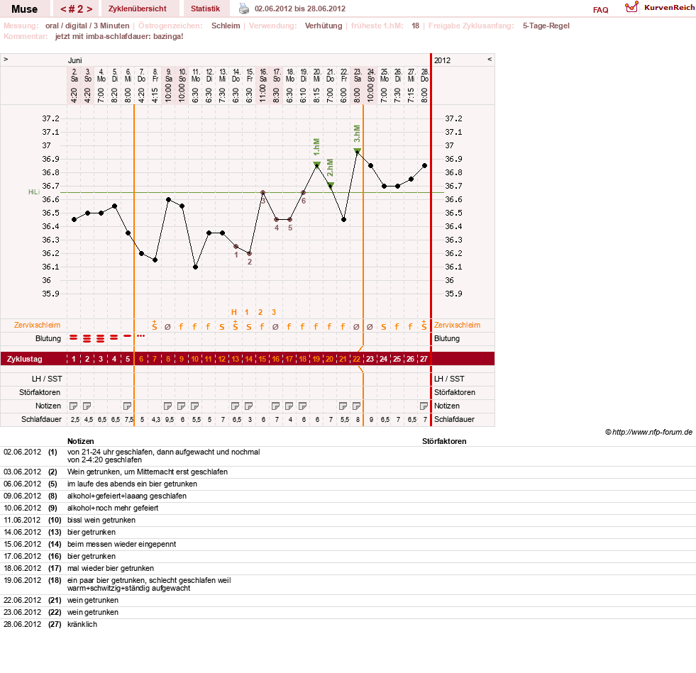Click the note 'alkohol+gefeiert+laaang geschlafen'
Image resolution: width=696 pixels, height=673 pixels.
(x=127, y=496)
